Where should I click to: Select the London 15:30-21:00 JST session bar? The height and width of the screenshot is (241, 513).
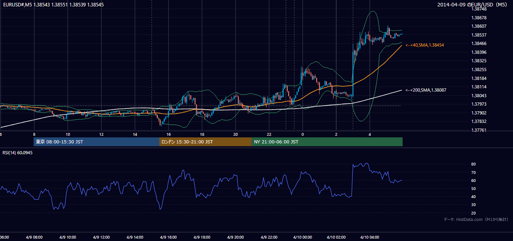click(x=206, y=142)
